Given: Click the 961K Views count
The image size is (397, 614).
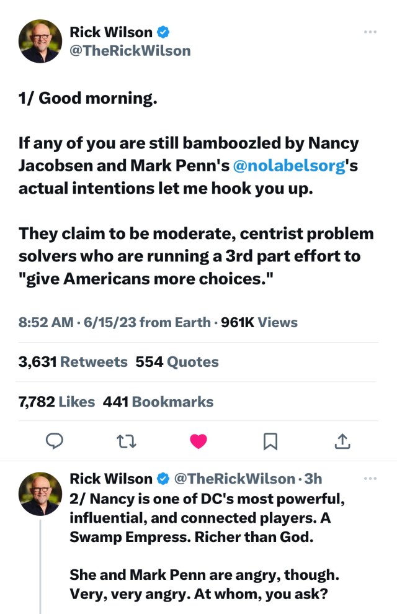Looking at the screenshot, I should click(x=261, y=322).
